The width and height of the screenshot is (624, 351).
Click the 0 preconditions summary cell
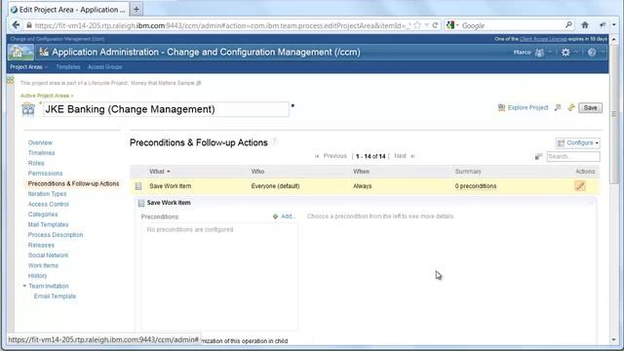tap(476, 186)
